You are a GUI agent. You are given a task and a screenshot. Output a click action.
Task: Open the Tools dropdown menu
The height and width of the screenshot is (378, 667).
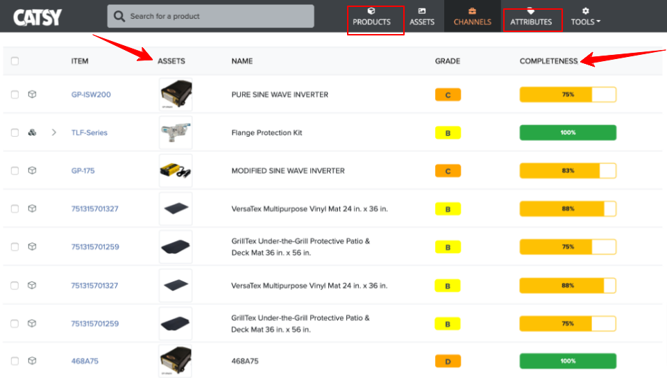point(585,22)
